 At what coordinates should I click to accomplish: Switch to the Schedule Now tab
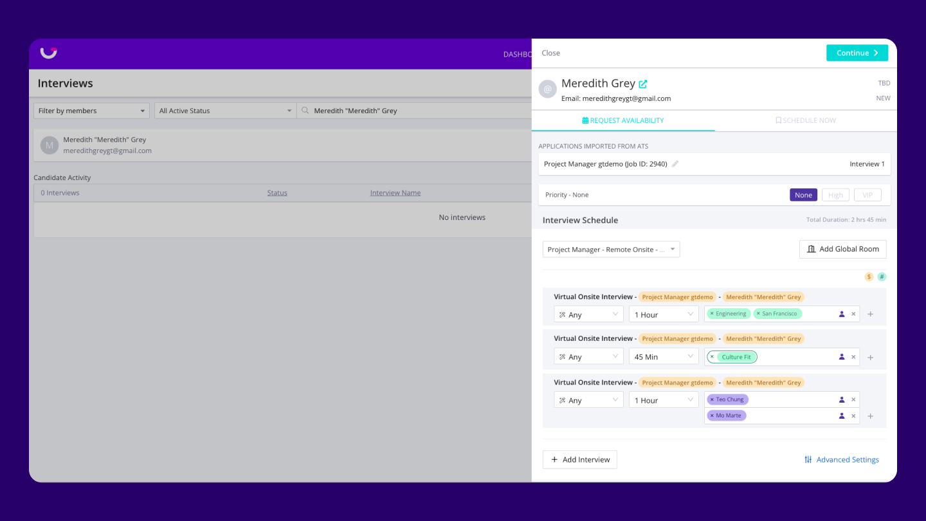pos(805,120)
